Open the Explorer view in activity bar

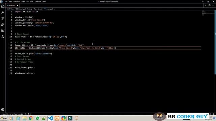[3, 6]
